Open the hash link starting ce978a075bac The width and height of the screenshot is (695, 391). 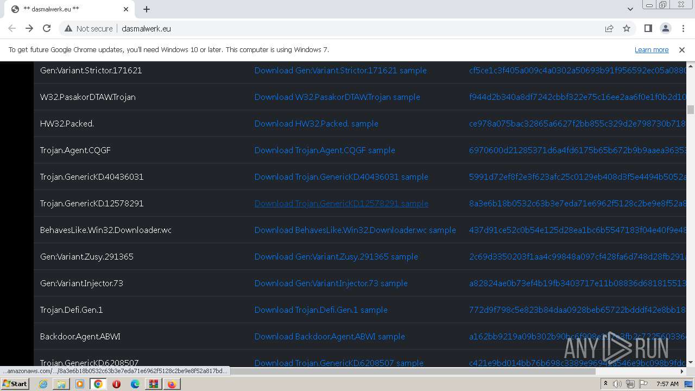click(578, 124)
